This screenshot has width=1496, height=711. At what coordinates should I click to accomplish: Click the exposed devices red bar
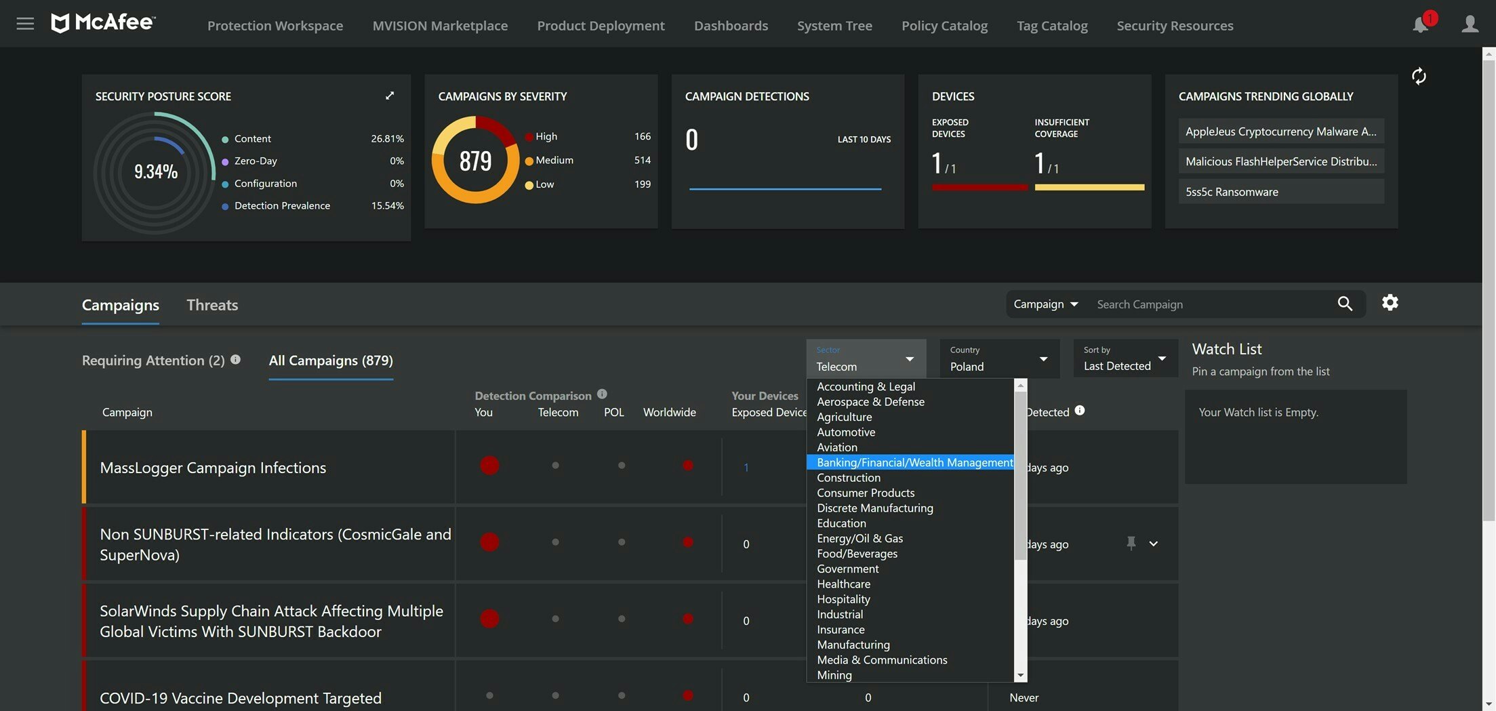click(x=979, y=187)
